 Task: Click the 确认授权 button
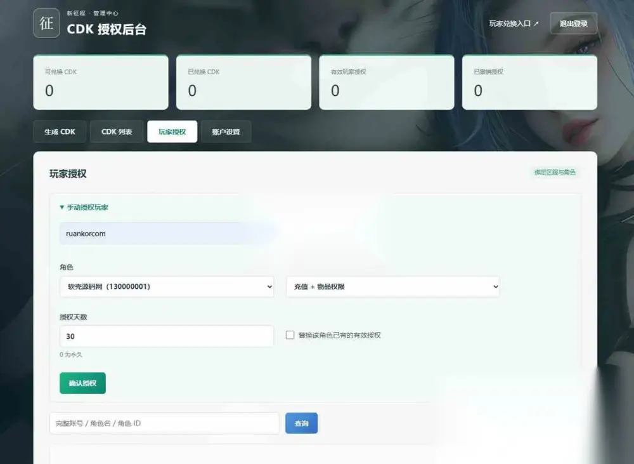[x=82, y=383]
